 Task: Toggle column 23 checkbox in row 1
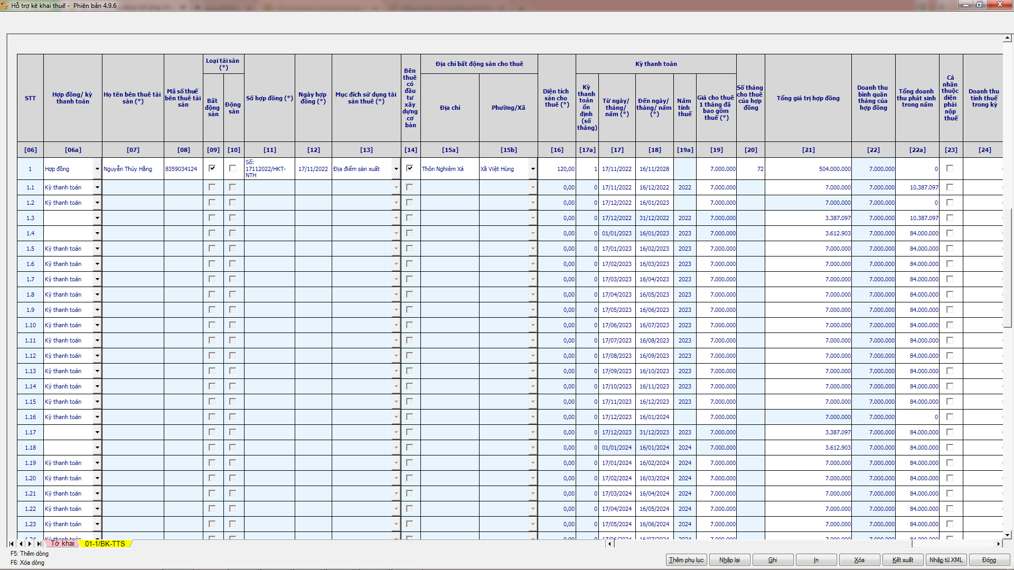tap(950, 168)
